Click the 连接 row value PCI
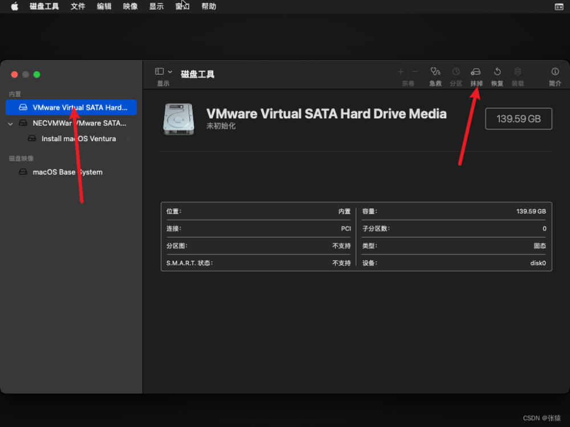Image resolution: width=570 pixels, height=427 pixels. tap(346, 228)
